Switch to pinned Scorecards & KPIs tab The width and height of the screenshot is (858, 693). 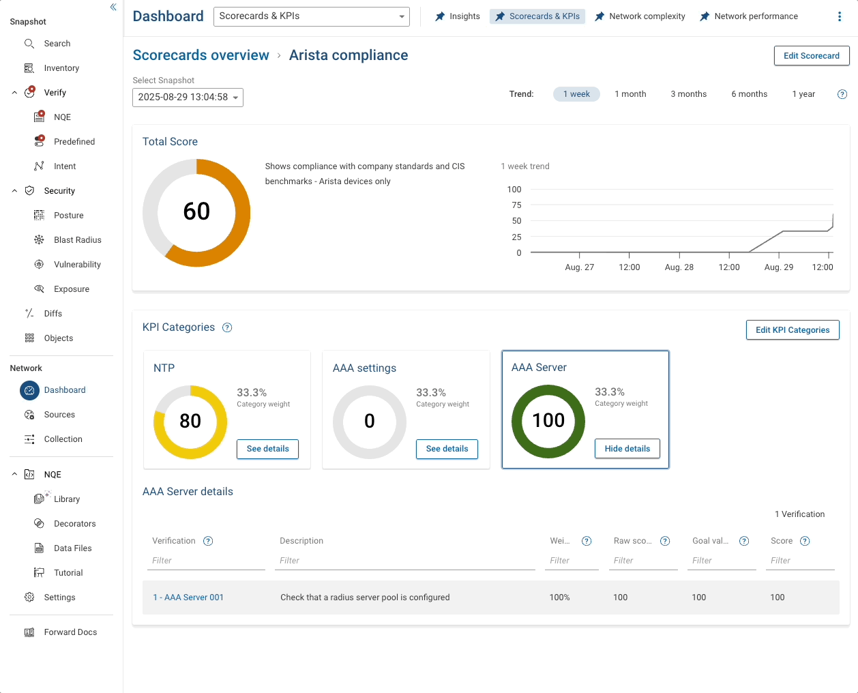537,16
